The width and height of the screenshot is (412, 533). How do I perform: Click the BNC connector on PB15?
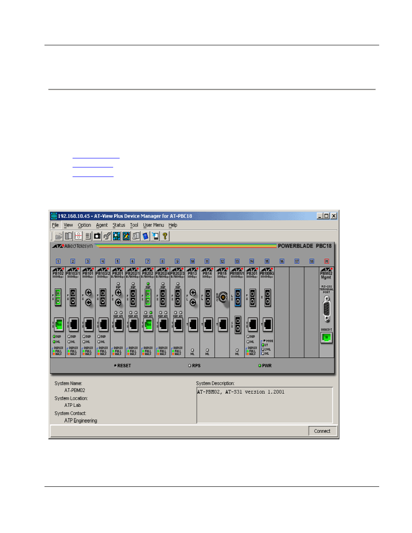[x=223, y=297]
